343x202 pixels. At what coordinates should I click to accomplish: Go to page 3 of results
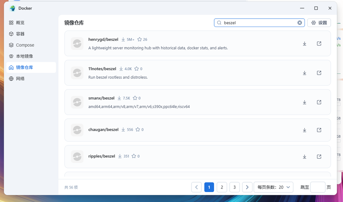click(234, 187)
